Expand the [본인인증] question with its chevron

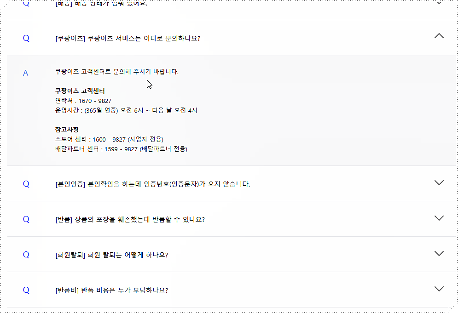tap(439, 182)
